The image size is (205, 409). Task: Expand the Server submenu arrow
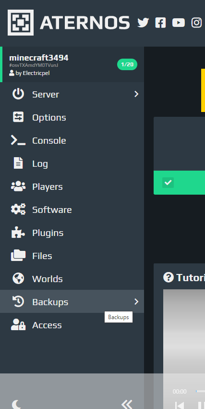pyautogui.click(x=136, y=94)
